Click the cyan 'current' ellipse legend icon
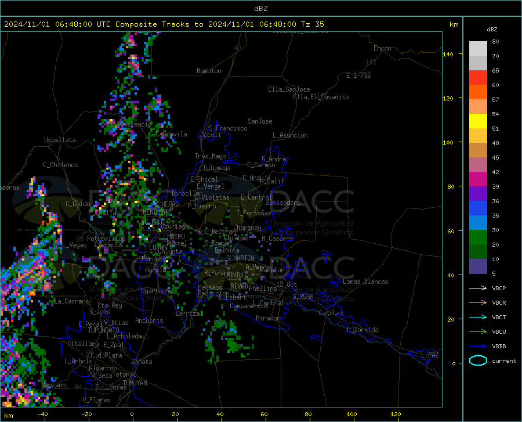 coord(478,360)
